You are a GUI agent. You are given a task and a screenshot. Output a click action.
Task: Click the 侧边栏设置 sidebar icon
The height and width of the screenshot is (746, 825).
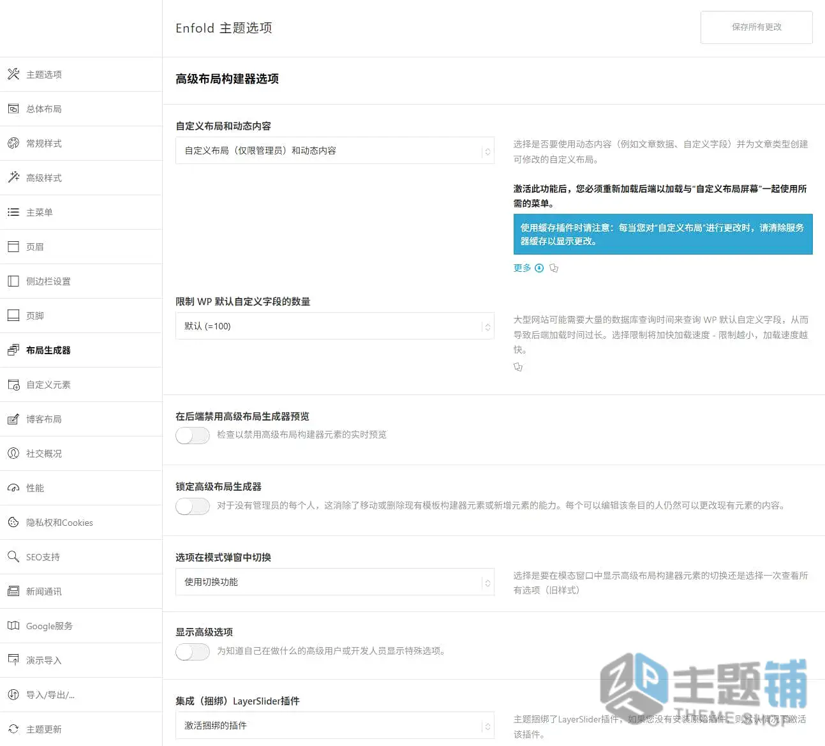point(13,281)
